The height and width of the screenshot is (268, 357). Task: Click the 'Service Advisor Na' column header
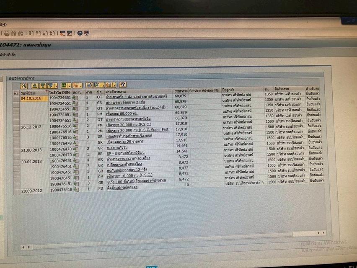click(x=204, y=90)
